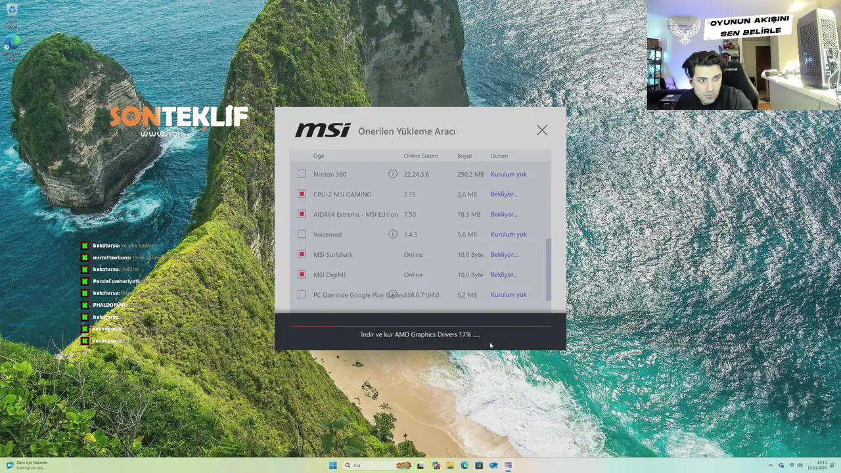This screenshot has width=841, height=473.
Task: Click the 'Online Sürüm' column header
Action: (420, 156)
